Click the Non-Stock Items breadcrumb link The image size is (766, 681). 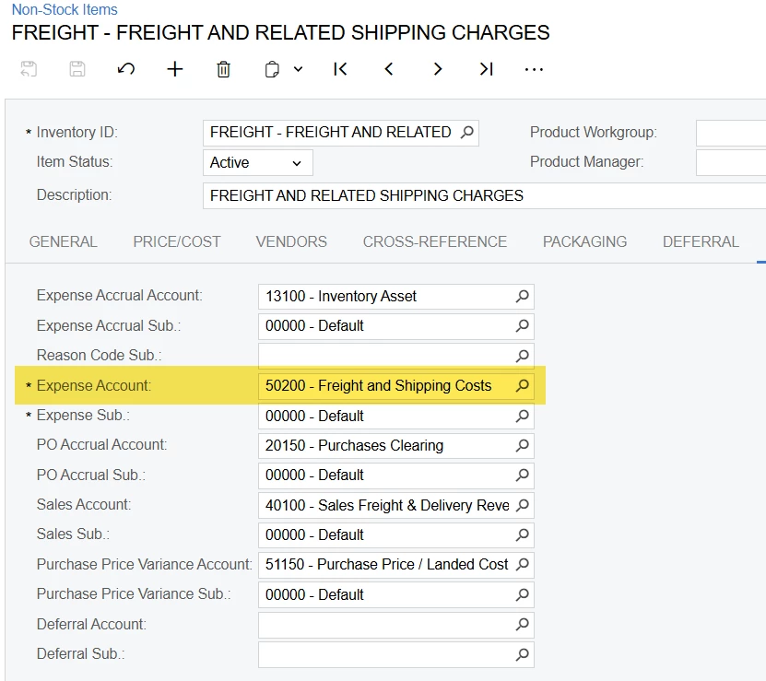[65, 10]
